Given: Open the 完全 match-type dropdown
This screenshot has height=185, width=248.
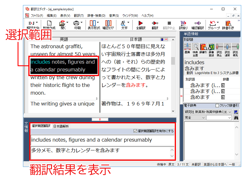Looking at the screenshot, I should click(x=195, y=118).
